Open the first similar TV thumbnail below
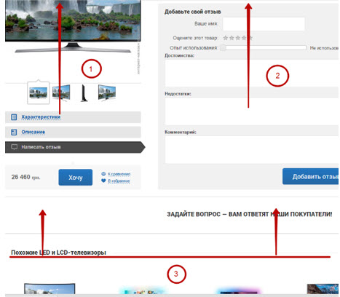This screenshot has height=297, width=340. (x=50, y=289)
